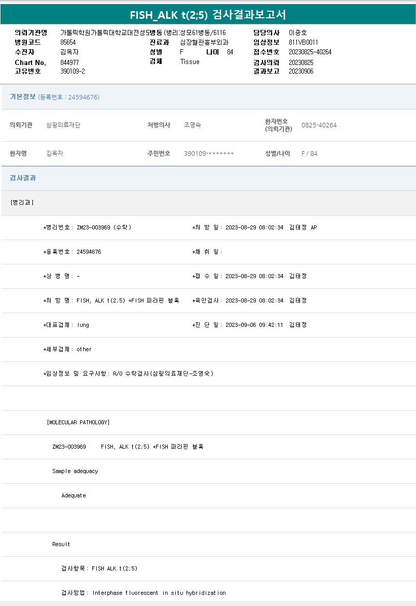Click the FISH_ALK t(2;5) 검사결과보고서 title banner
Screen dimensions: 416x606
[x=208, y=15]
